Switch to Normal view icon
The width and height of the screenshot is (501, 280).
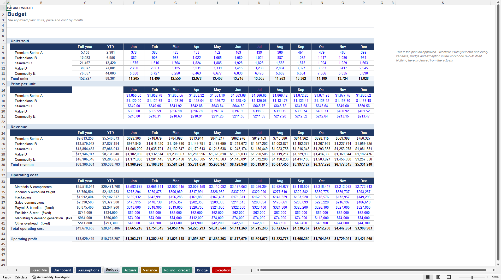[428, 277]
